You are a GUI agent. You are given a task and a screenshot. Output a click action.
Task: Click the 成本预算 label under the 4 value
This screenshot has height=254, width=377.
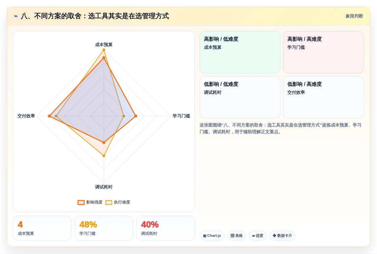pyautogui.click(x=26, y=233)
